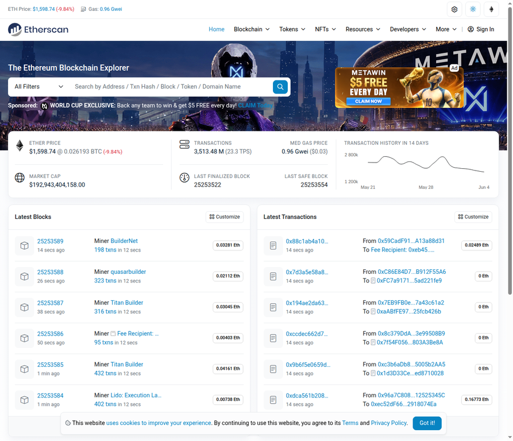Click block cube icon for 25253589
The width and height of the screenshot is (513, 441).
pos(24,246)
